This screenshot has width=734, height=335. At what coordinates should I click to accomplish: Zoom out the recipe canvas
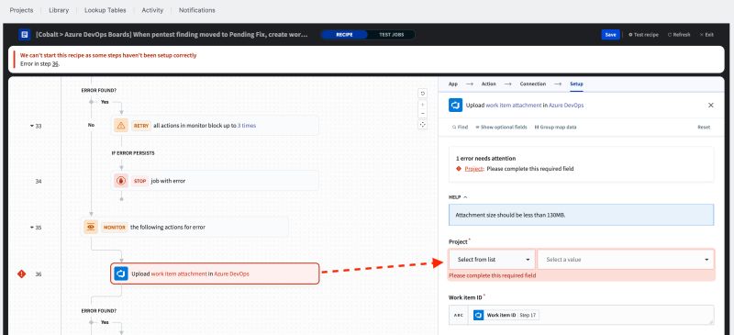(422, 114)
